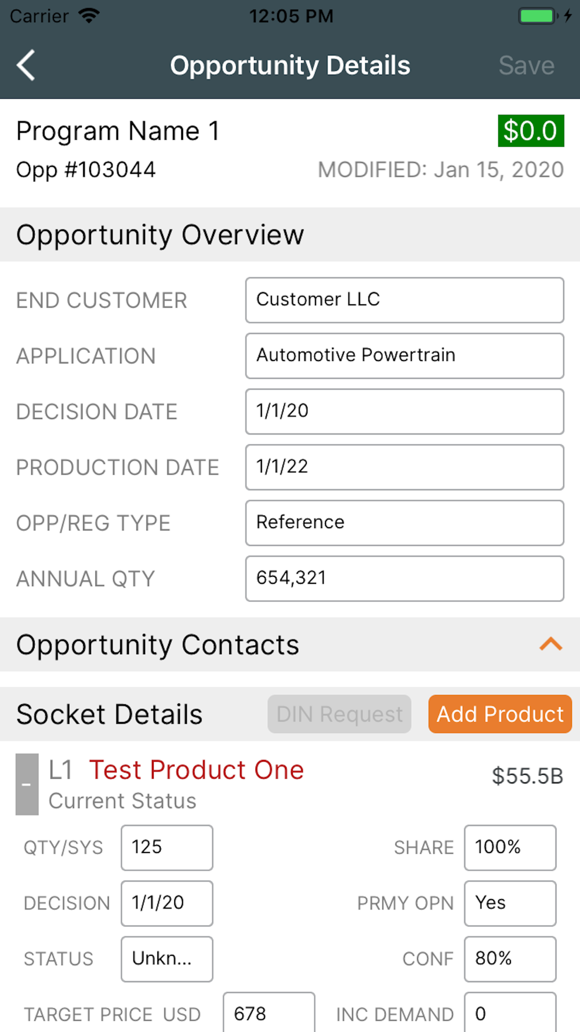Edit the CONF 80% field
This screenshot has width=580, height=1032.
pos(510,959)
